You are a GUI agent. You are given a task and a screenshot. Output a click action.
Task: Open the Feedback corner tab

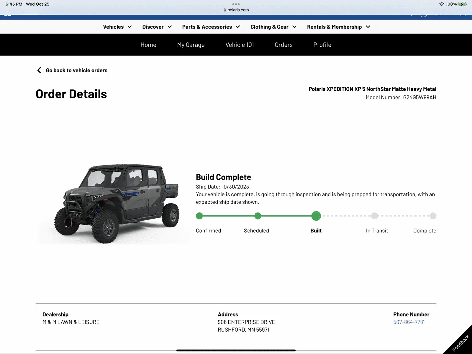460,343
